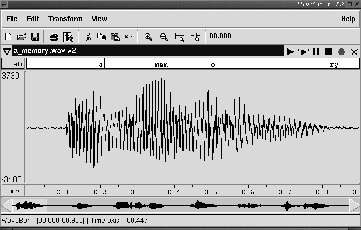Collapse the a_memory.wav panel triangle
This screenshot has width=361, height=230.
coord(7,51)
